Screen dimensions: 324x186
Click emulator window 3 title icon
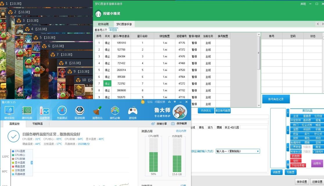click(x=19, y=20)
